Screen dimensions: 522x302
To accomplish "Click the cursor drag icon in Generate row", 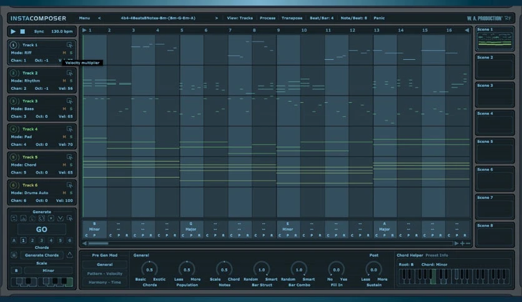I will pos(69,218).
